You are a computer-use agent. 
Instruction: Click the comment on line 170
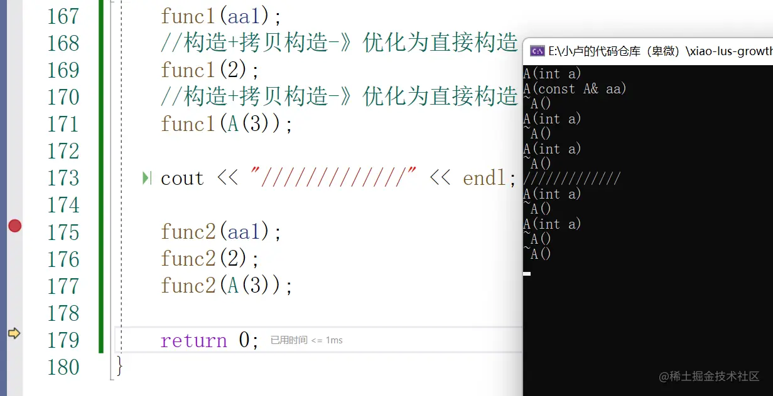tap(339, 97)
